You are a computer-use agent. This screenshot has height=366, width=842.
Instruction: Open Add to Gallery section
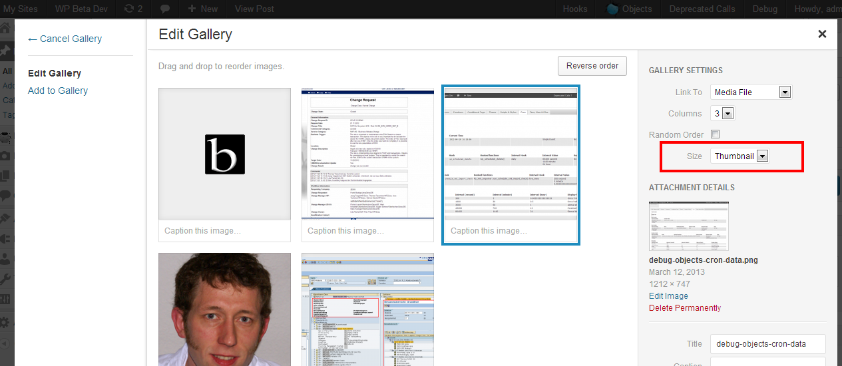click(x=58, y=91)
